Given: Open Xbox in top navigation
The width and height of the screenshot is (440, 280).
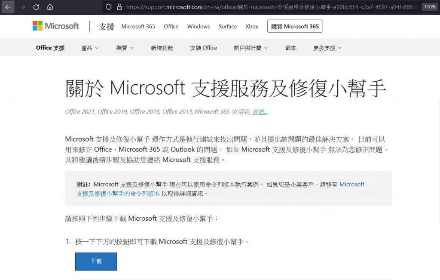Looking at the screenshot, I should [x=252, y=26].
